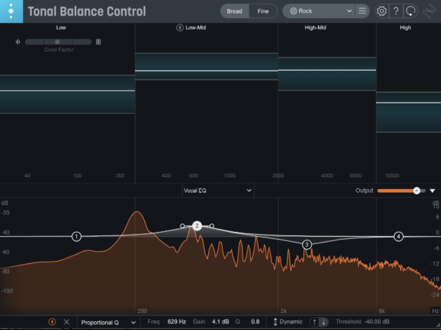This screenshot has height=330, width=441.
Task: Toggle the orange band power button
Action: (52, 322)
